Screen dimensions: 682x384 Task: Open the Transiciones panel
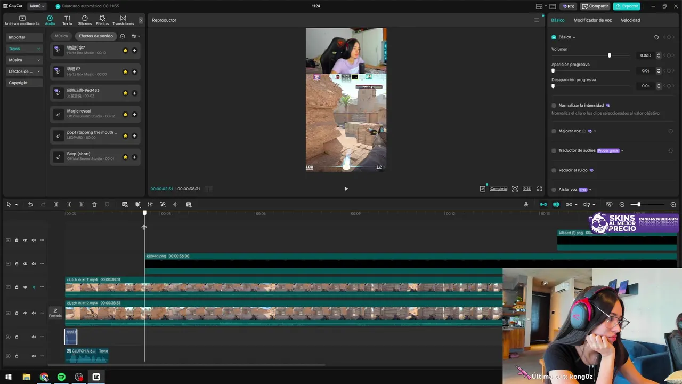[123, 20]
